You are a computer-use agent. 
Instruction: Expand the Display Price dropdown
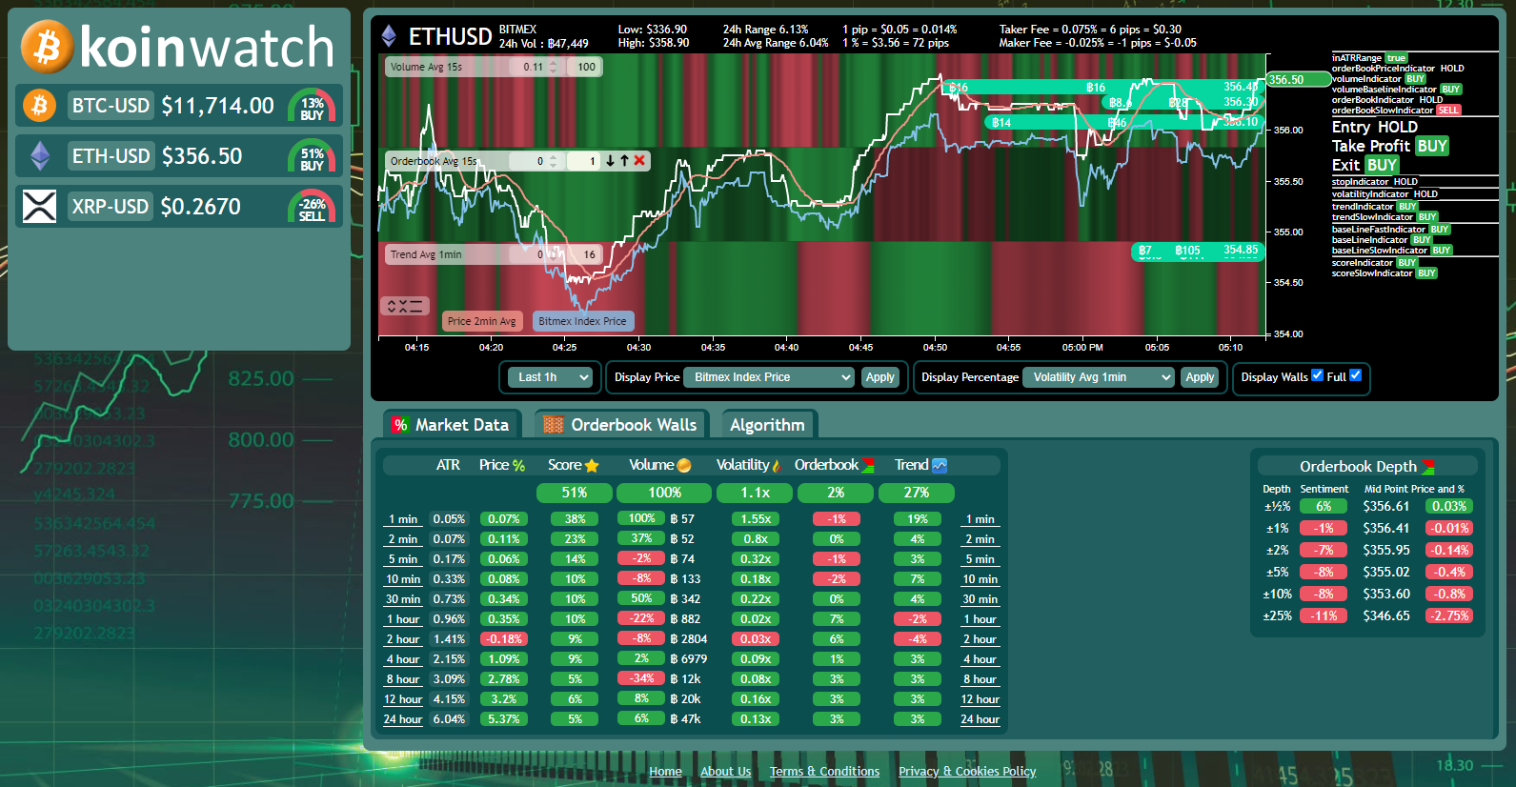(x=769, y=377)
